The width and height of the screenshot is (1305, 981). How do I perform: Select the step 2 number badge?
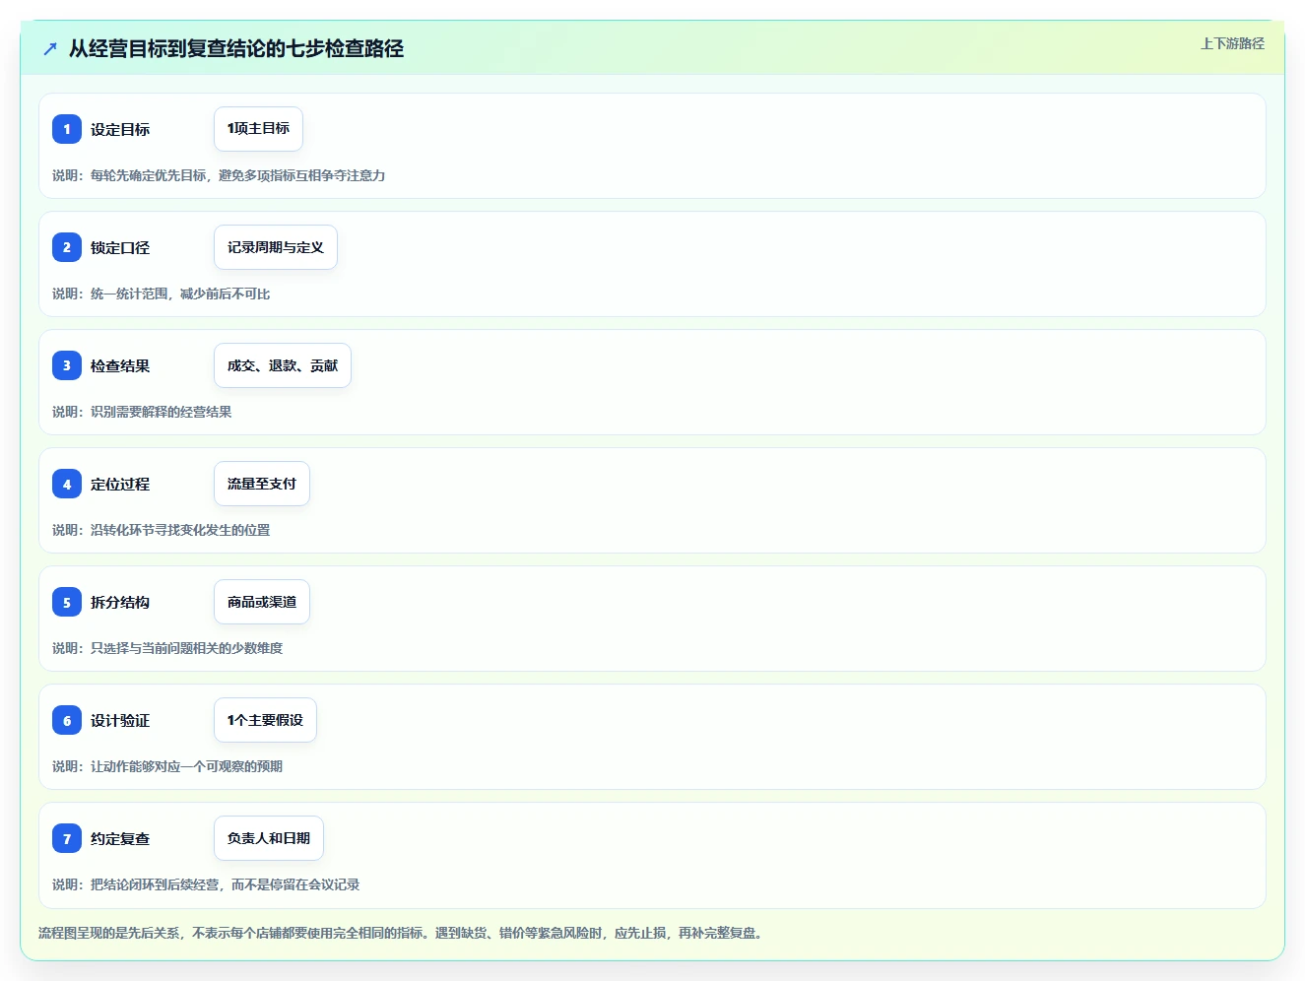click(67, 247)
